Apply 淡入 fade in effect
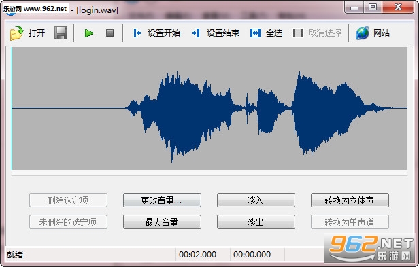The height and width of the screenshot is (267, 419). click(x=256, y=200)
